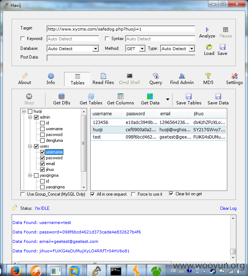This screenshot has width=248, height=276.
Task: Collapse the huoji database node
Action: click(x=24, y=111)
